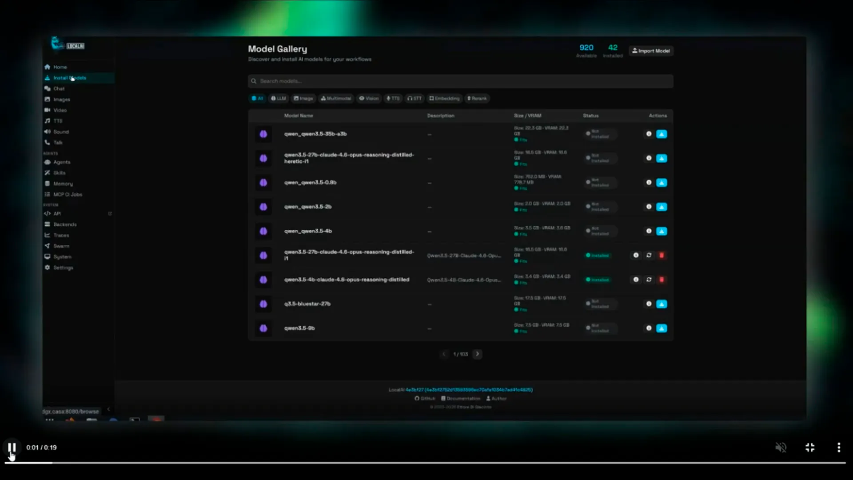Open Install Models in the sidebar
Image resolution: width=853 pixels, height=480 pixels.
tap(79, 78)
